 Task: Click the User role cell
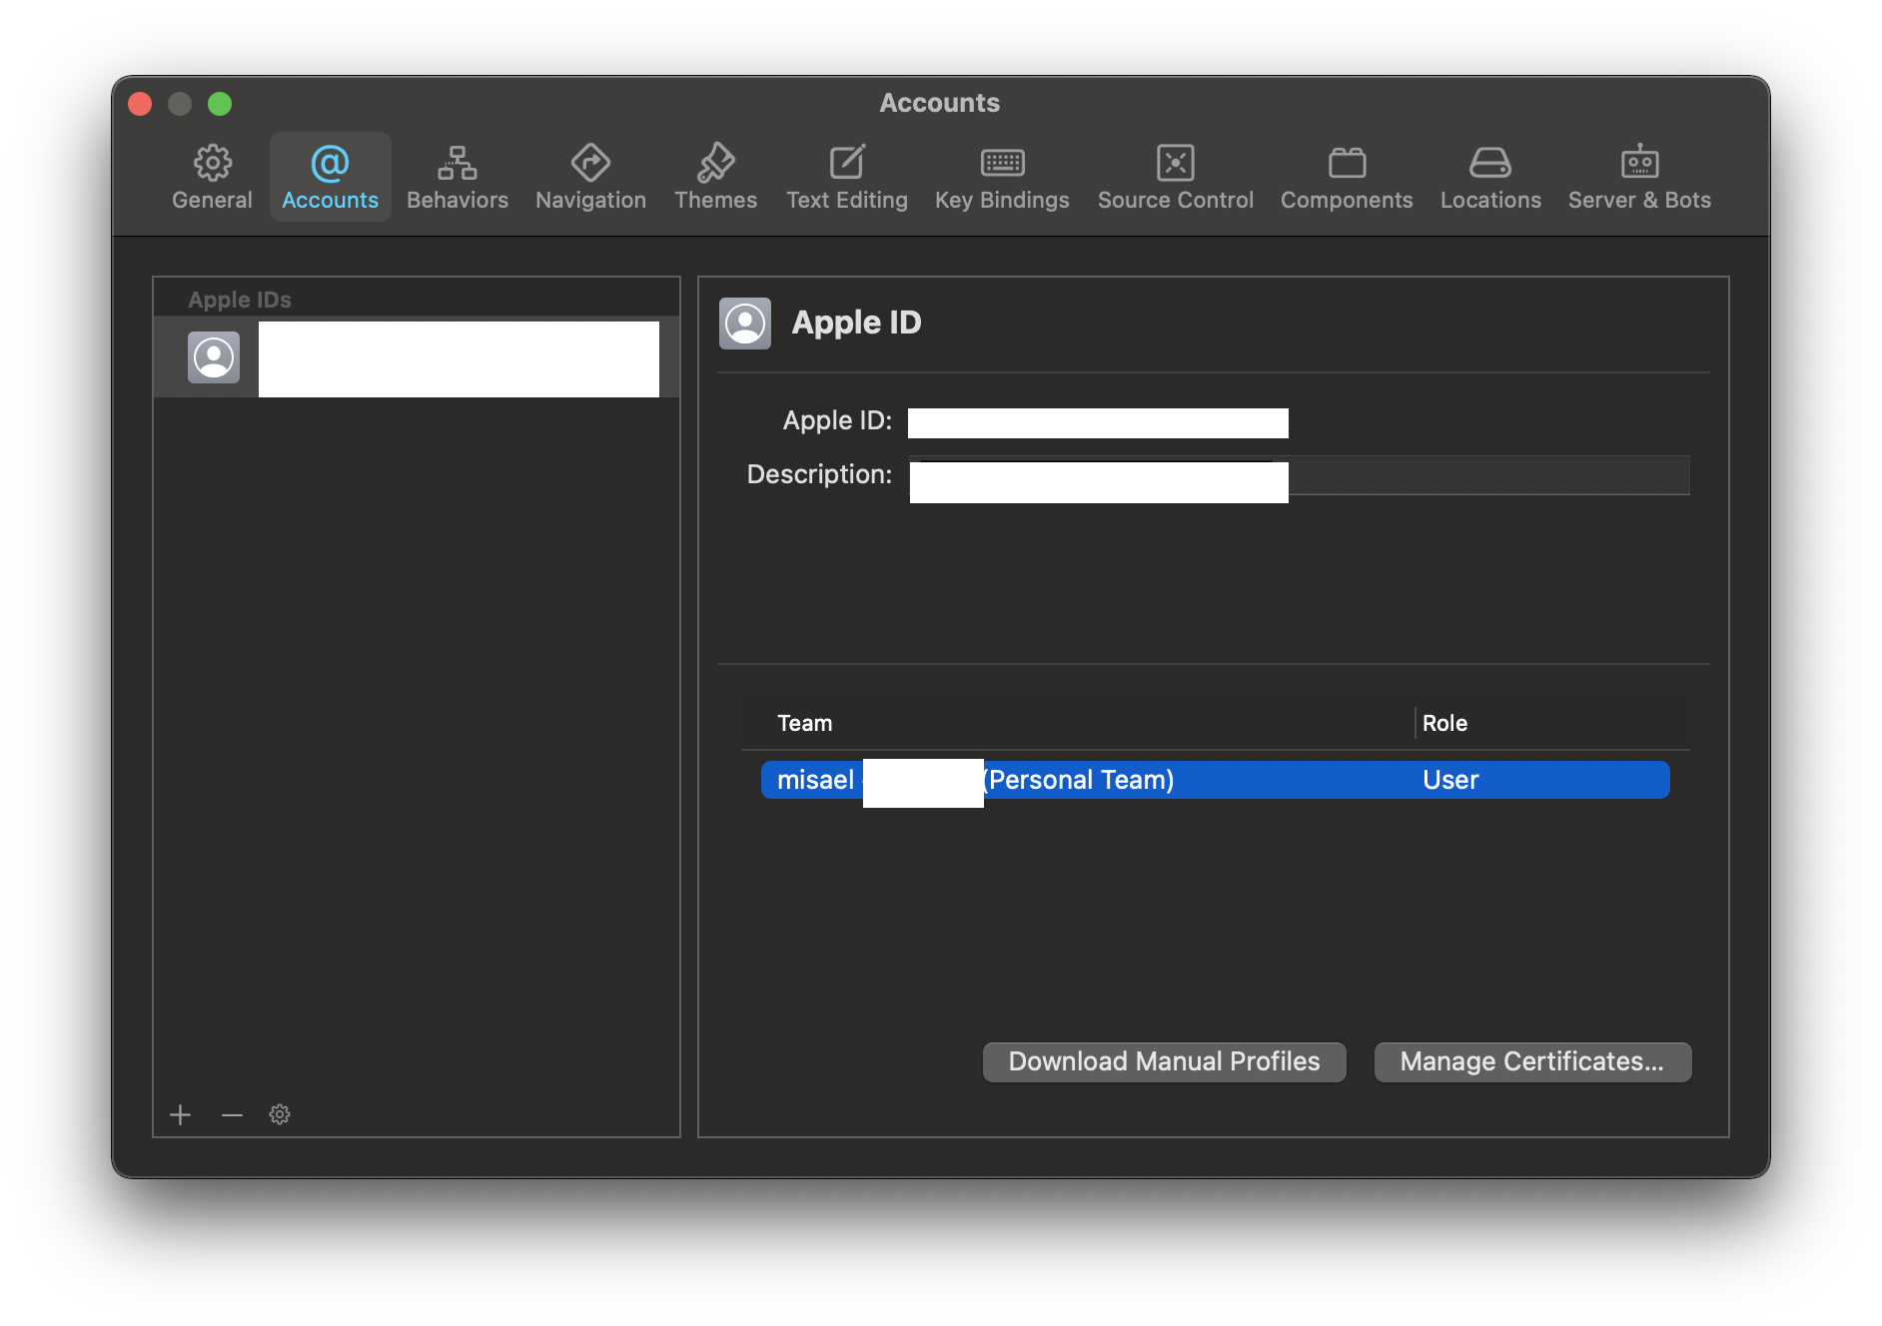pos(1450,780)
